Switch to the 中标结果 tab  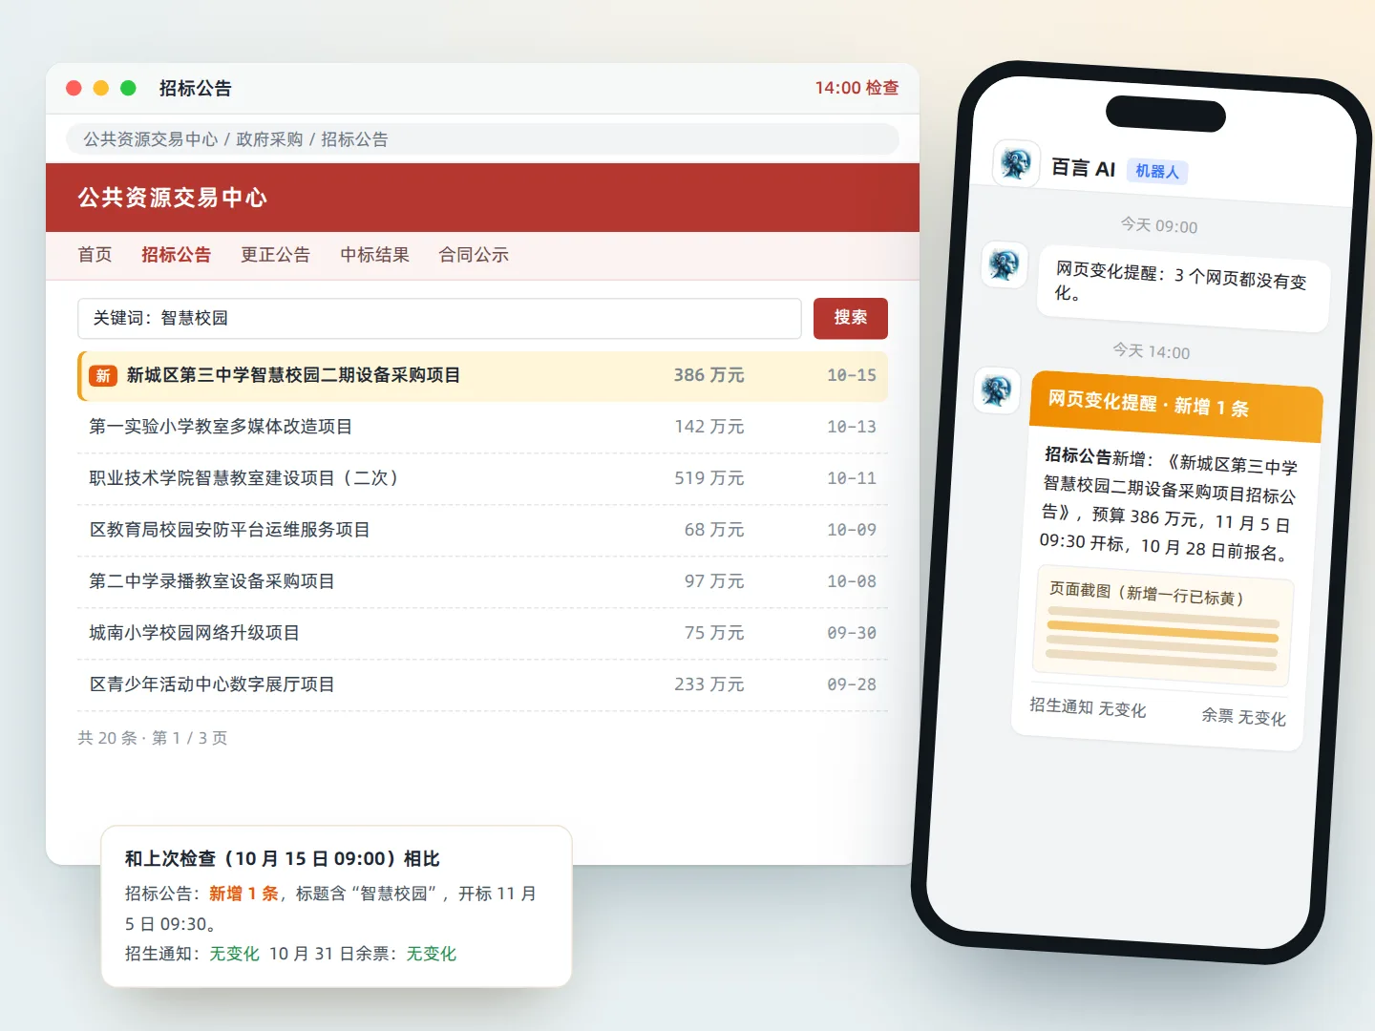click(375, 255)
